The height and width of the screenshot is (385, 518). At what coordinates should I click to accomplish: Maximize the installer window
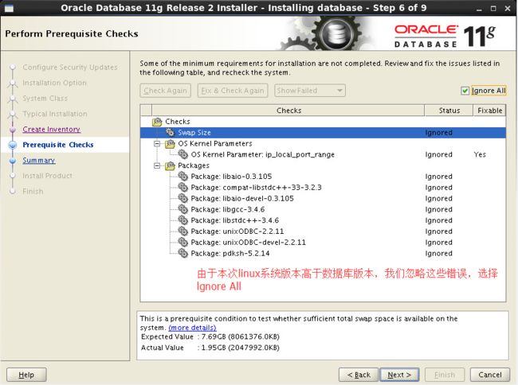[x=493, y=9]
